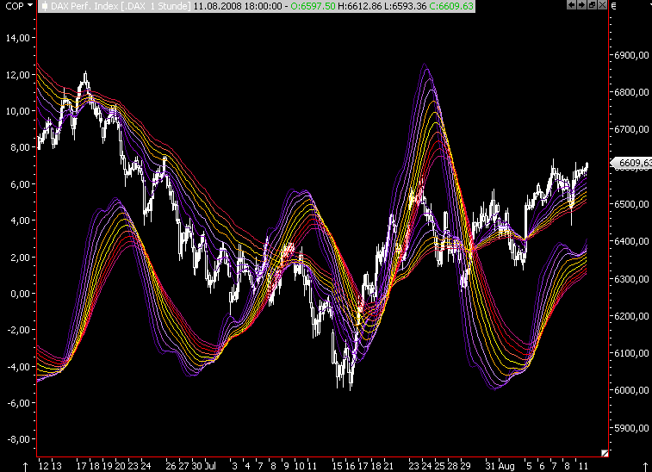Open the COP indicator dropdown
The width and height of the screenshot is (652, 472).
click(19, 6)
